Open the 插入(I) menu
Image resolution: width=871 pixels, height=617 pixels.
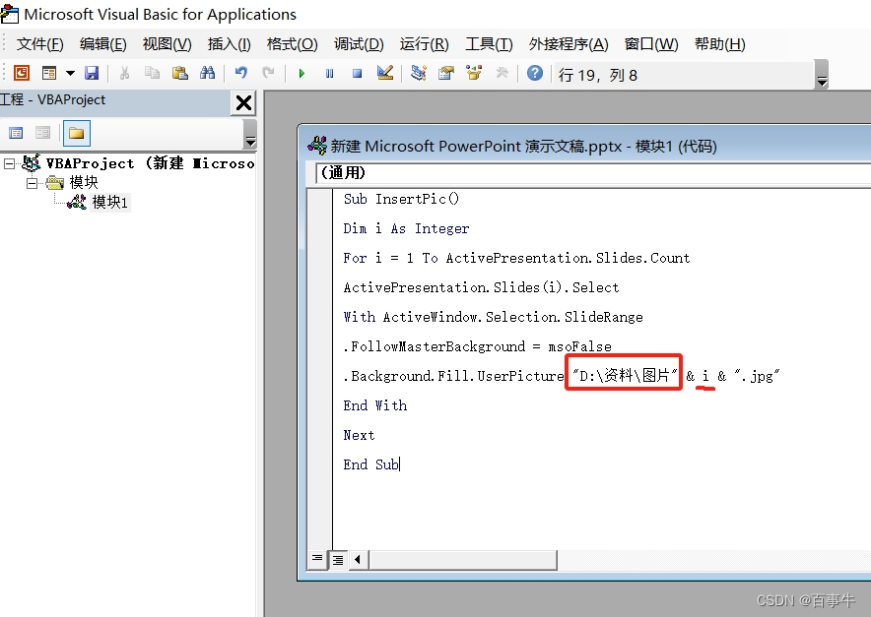[x=230, y=44]
